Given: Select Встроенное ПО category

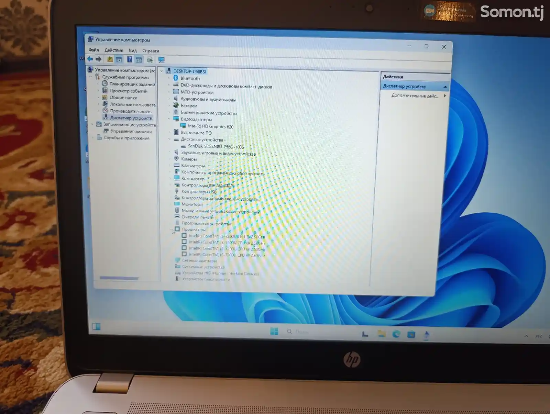Looking at the screenshot, I should click(196, 133).
